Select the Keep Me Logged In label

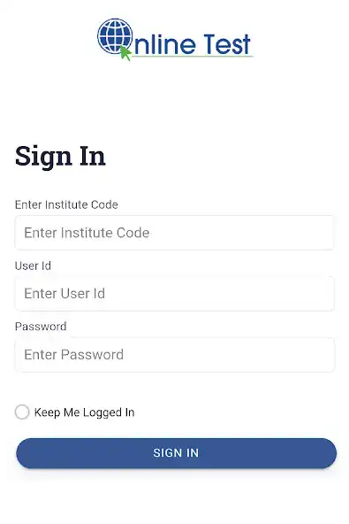[85, 412]
